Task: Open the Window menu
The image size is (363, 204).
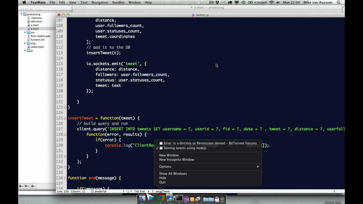Action: tap(134, 2)
